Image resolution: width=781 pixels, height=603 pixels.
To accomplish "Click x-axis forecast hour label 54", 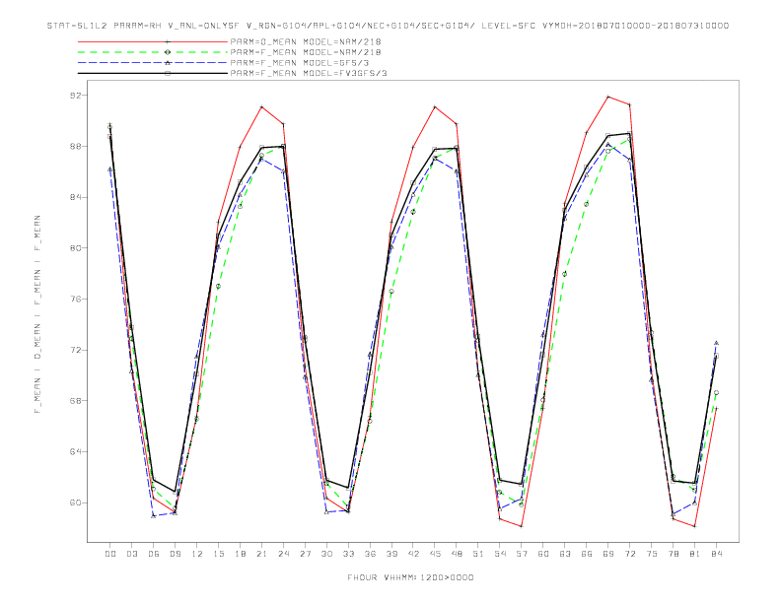I will click(x=500, y=554).
